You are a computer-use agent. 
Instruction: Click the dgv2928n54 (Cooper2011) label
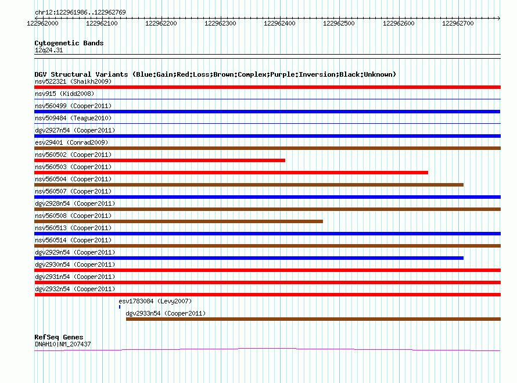[x=75, y=203]
